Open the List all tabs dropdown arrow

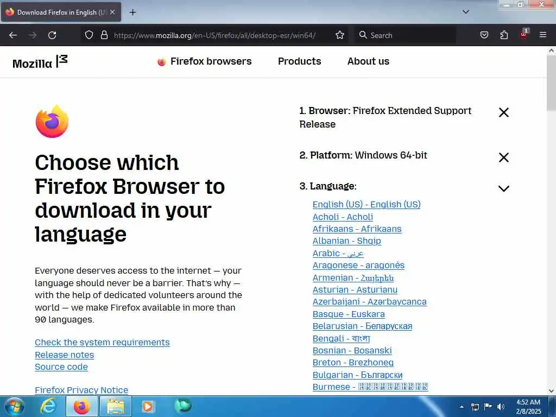click(466, 12)
